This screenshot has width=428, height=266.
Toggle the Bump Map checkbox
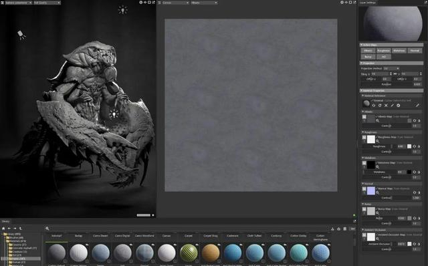click(x=377, y=209)
